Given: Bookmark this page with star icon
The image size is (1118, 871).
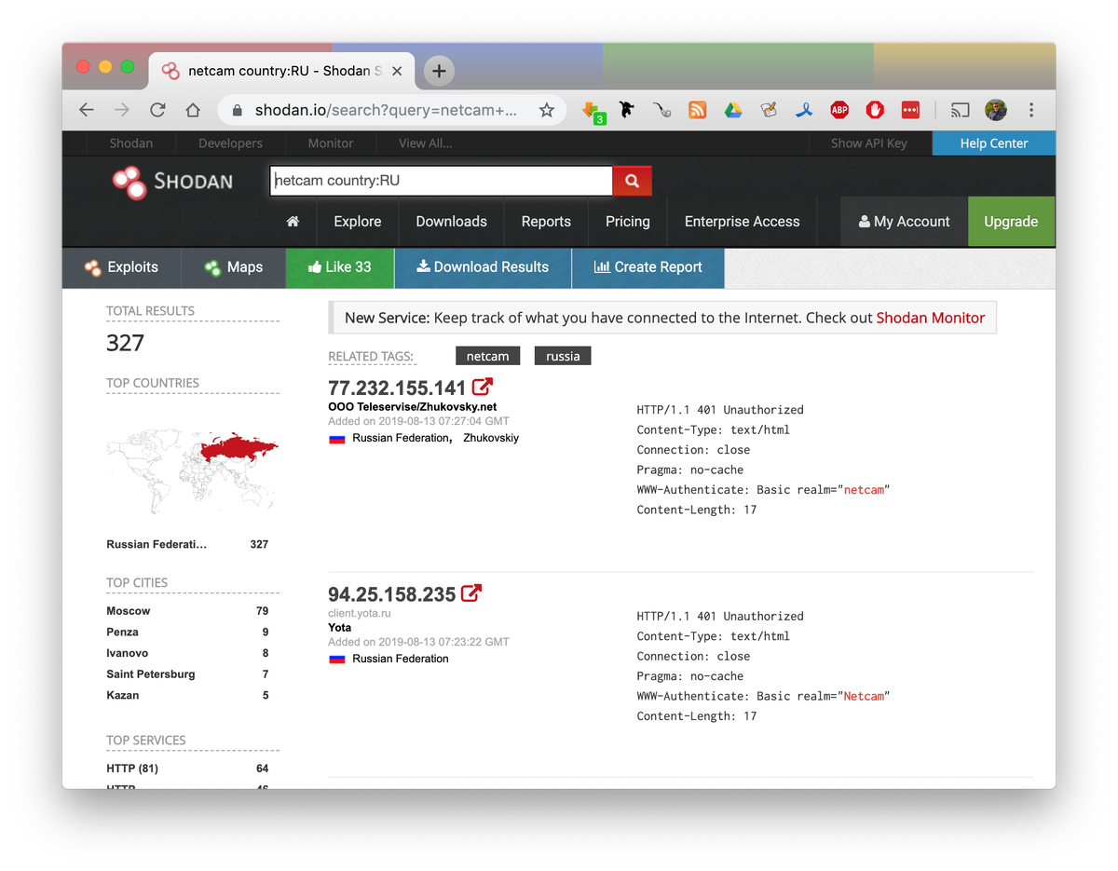Looking at the screenshot, I should click(x=547, y=110).
